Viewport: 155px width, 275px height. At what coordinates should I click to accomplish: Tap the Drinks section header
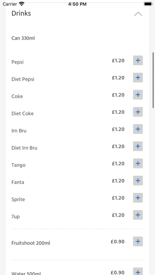click(x=21, y=13)
